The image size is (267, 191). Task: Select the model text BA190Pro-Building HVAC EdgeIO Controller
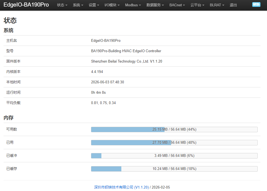tap(126, 51)
